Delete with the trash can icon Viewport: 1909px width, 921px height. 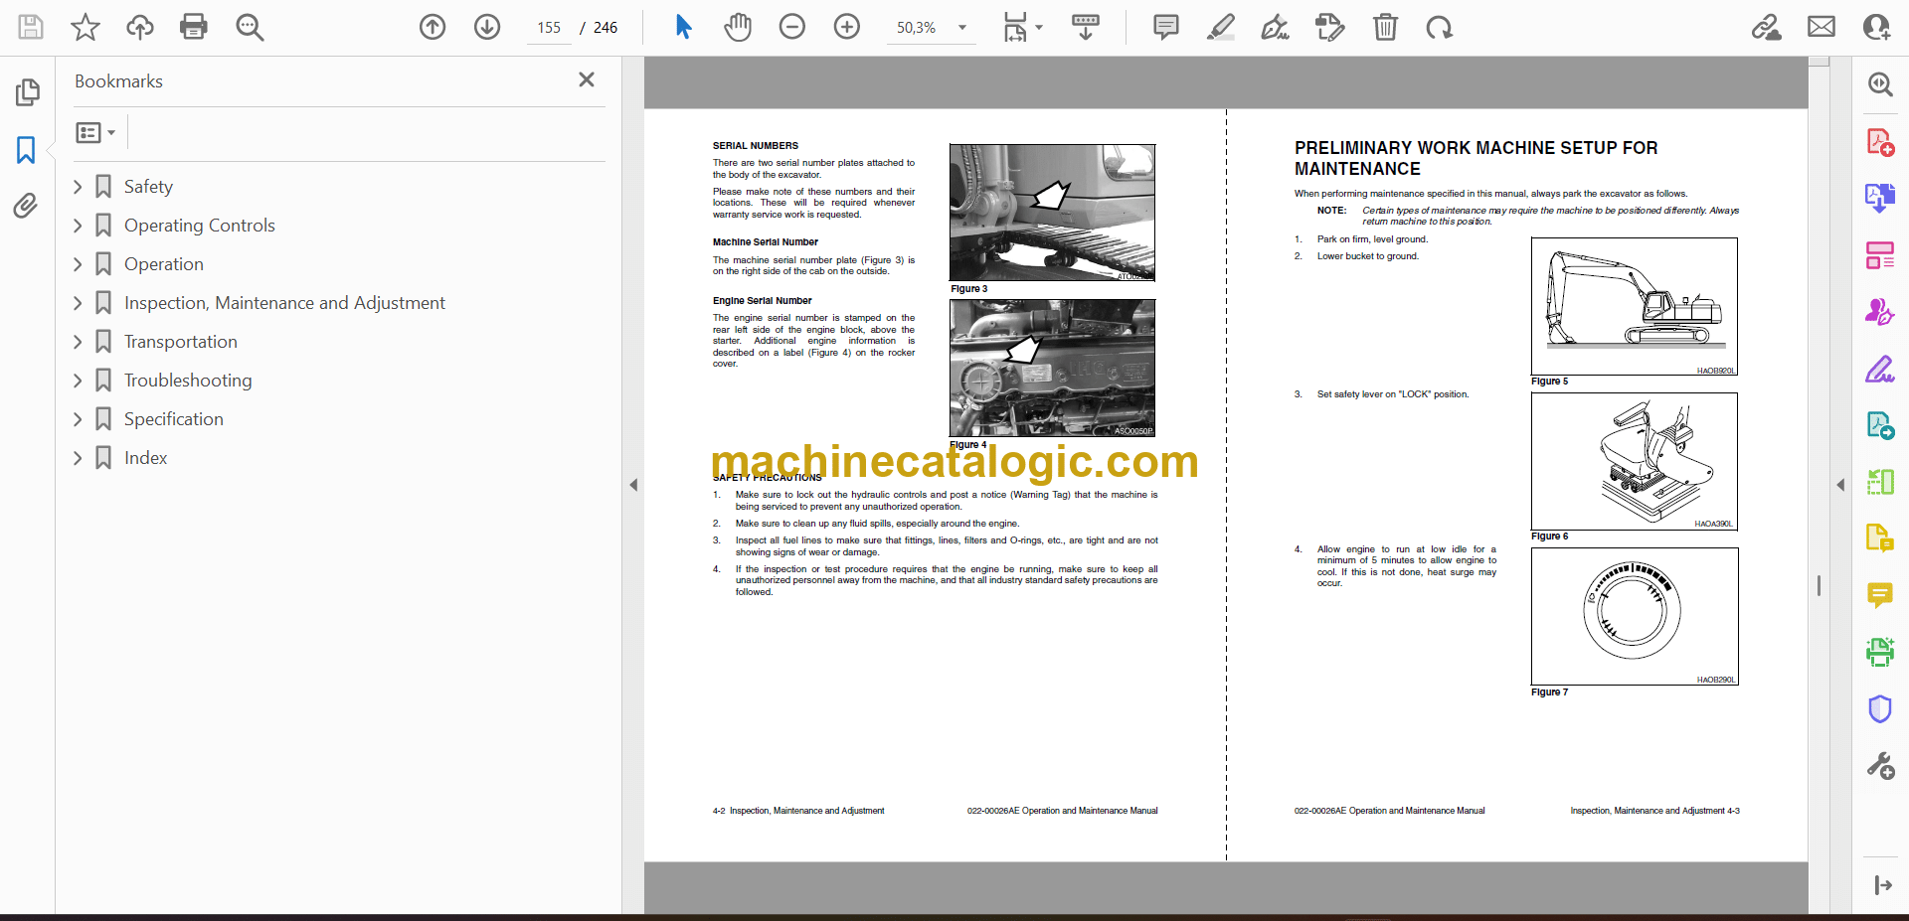click(x=1385, y=27)
